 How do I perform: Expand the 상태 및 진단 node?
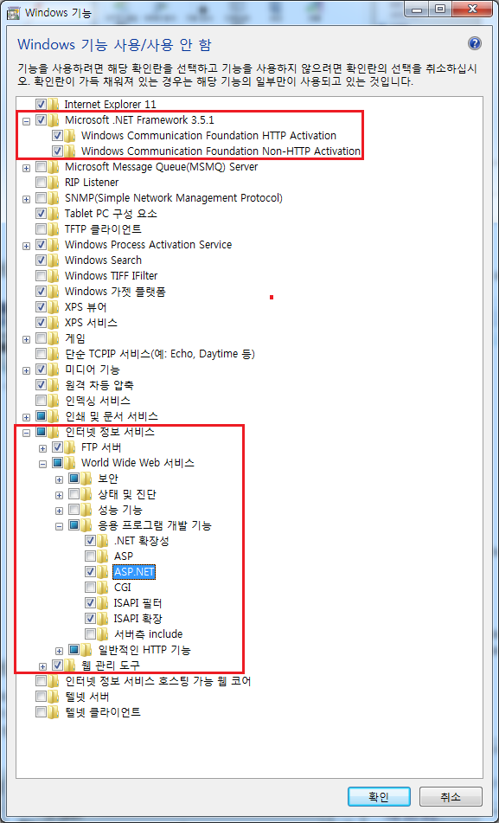point(60,495)
